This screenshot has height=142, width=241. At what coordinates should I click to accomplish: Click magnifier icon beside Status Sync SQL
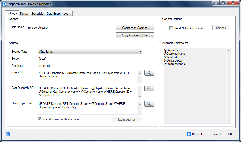149,104
